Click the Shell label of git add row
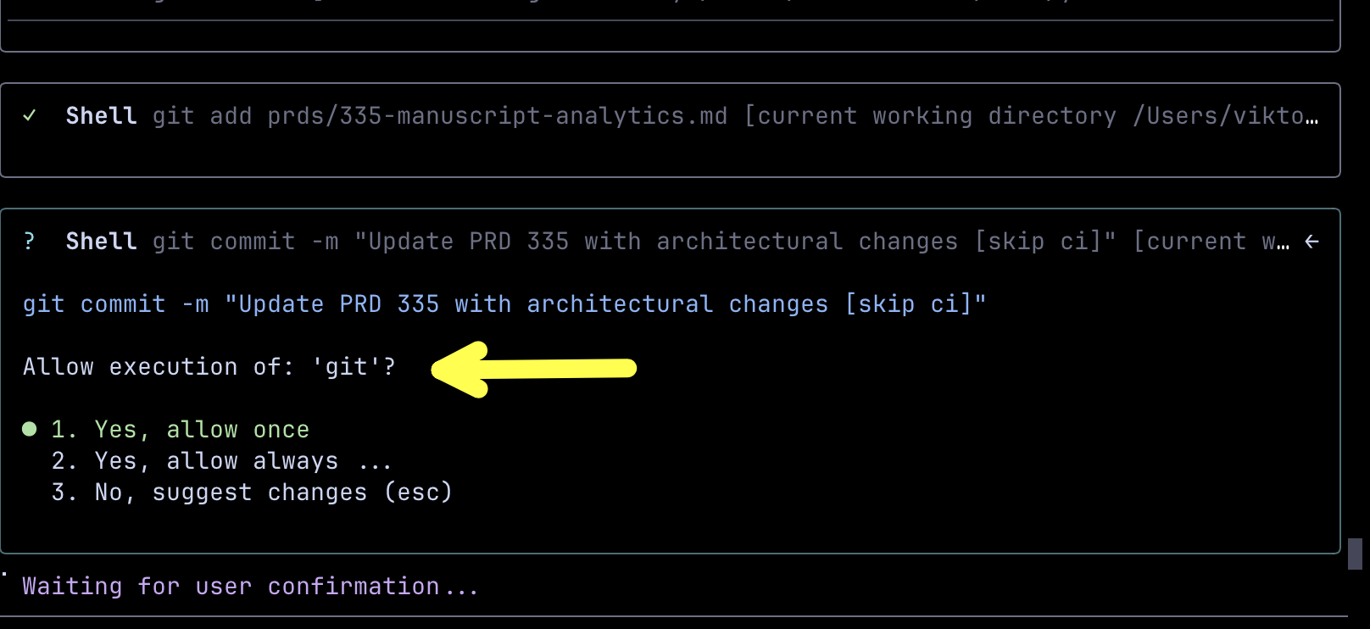 pyautogui.click(x=101, y=116)
